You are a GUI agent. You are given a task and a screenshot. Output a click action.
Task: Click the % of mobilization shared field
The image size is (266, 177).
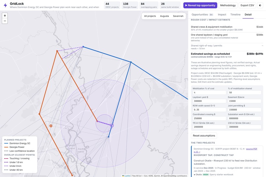(x=245, y=93)
